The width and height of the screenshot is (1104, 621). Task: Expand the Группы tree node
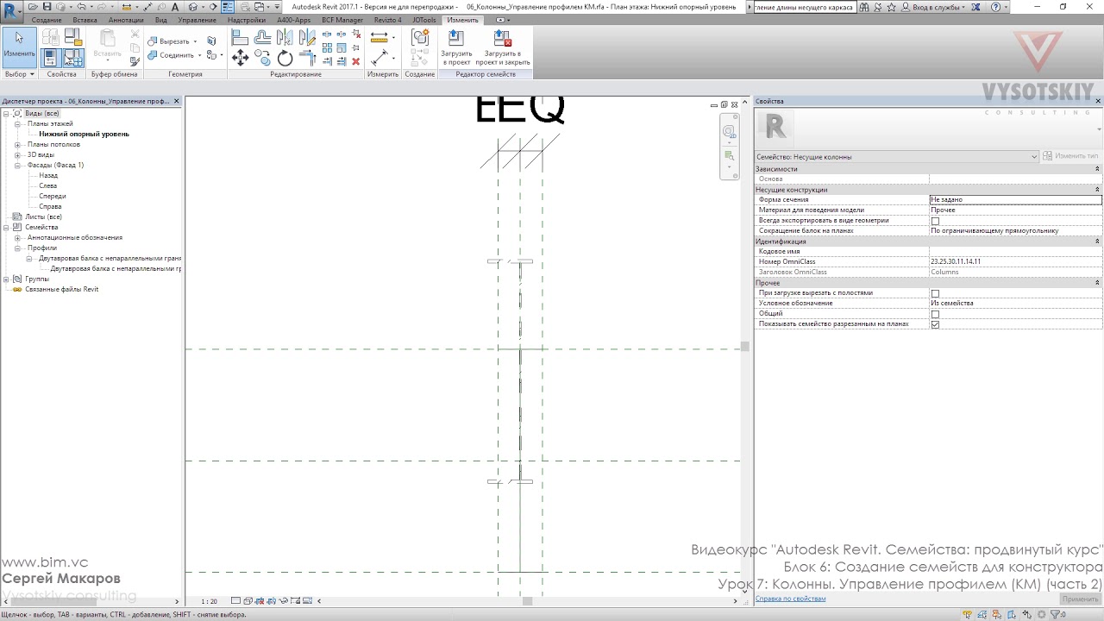[6, 279]
